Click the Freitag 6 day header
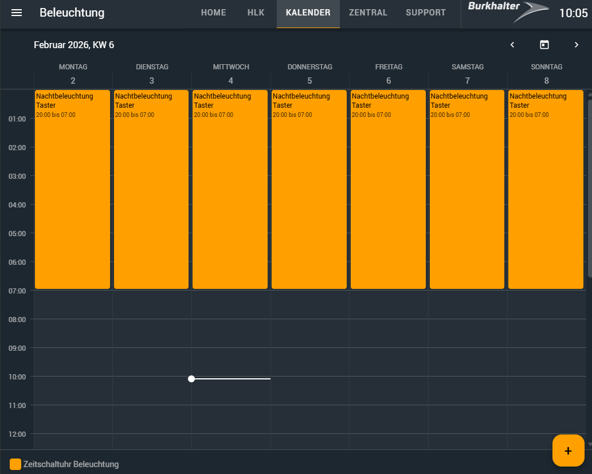Screen dimensions: 592x474 [389, 75]
